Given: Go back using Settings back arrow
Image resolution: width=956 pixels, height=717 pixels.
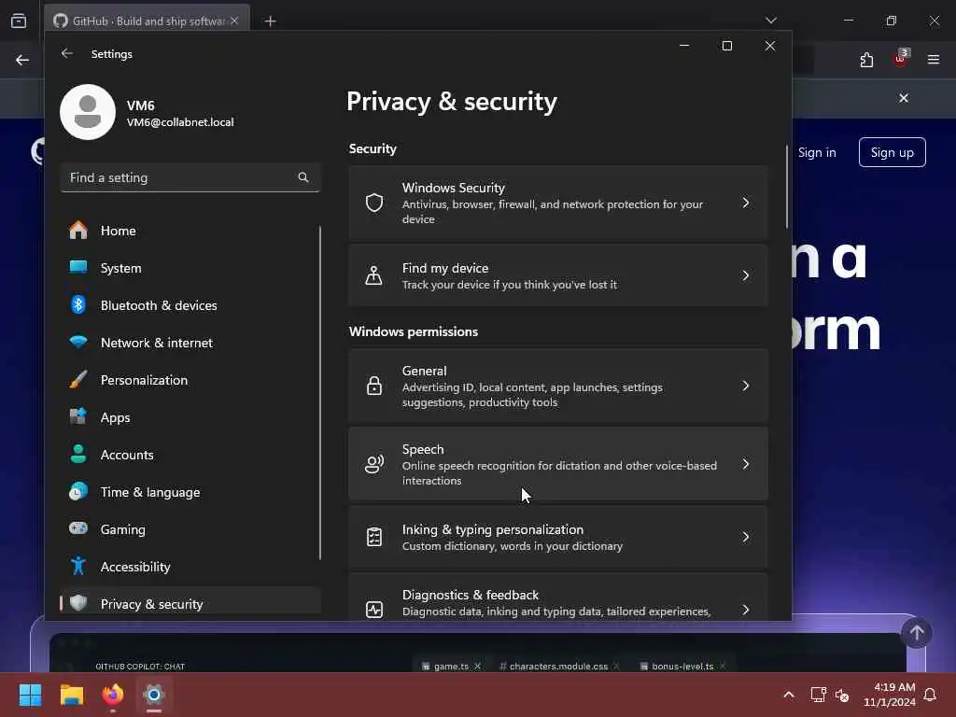Looking at the screenshot, I should point(67,53).
